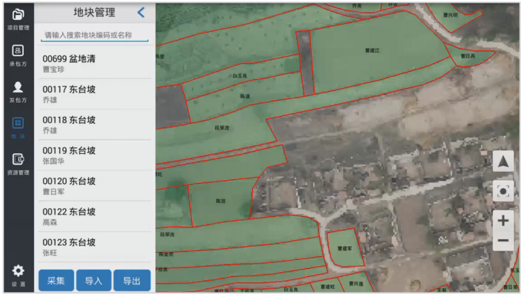The width and height of the screenshot is (523, 294).
Task: Select parcel 00119 东台坡 张国华
Action: (94, 155)
